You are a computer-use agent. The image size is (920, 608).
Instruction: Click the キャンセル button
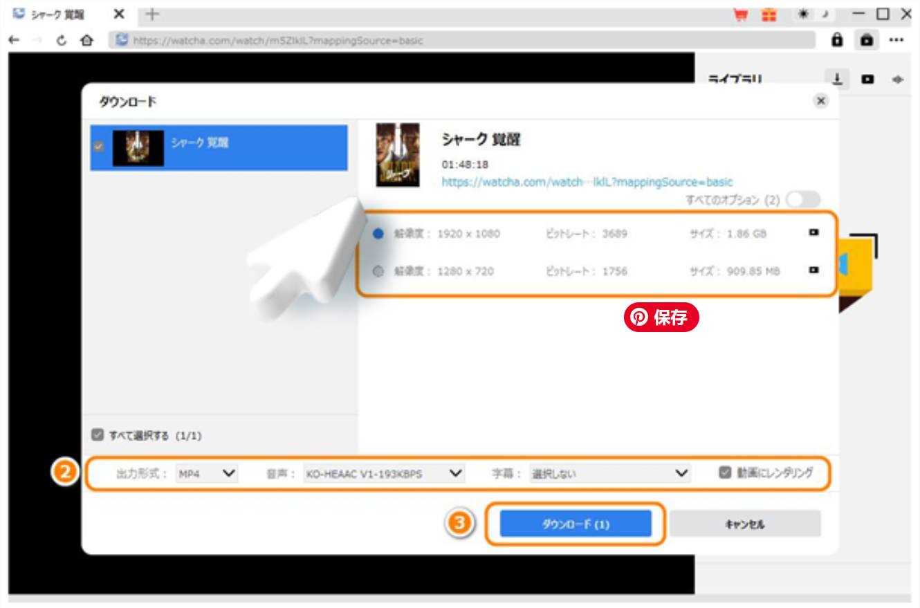[x=745, y=524]
